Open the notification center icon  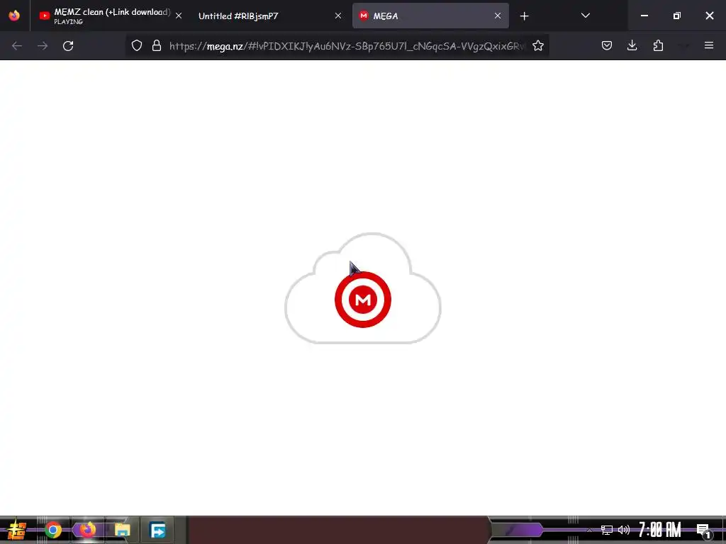[x=703, y=531]
